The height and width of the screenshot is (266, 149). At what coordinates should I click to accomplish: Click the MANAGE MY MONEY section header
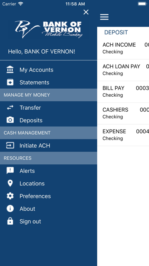48,95
